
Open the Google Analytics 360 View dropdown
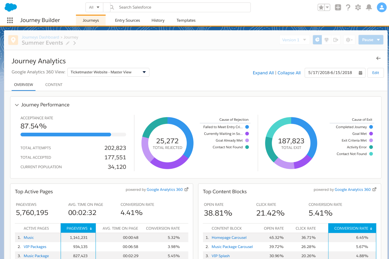click(x=108, y=72)
